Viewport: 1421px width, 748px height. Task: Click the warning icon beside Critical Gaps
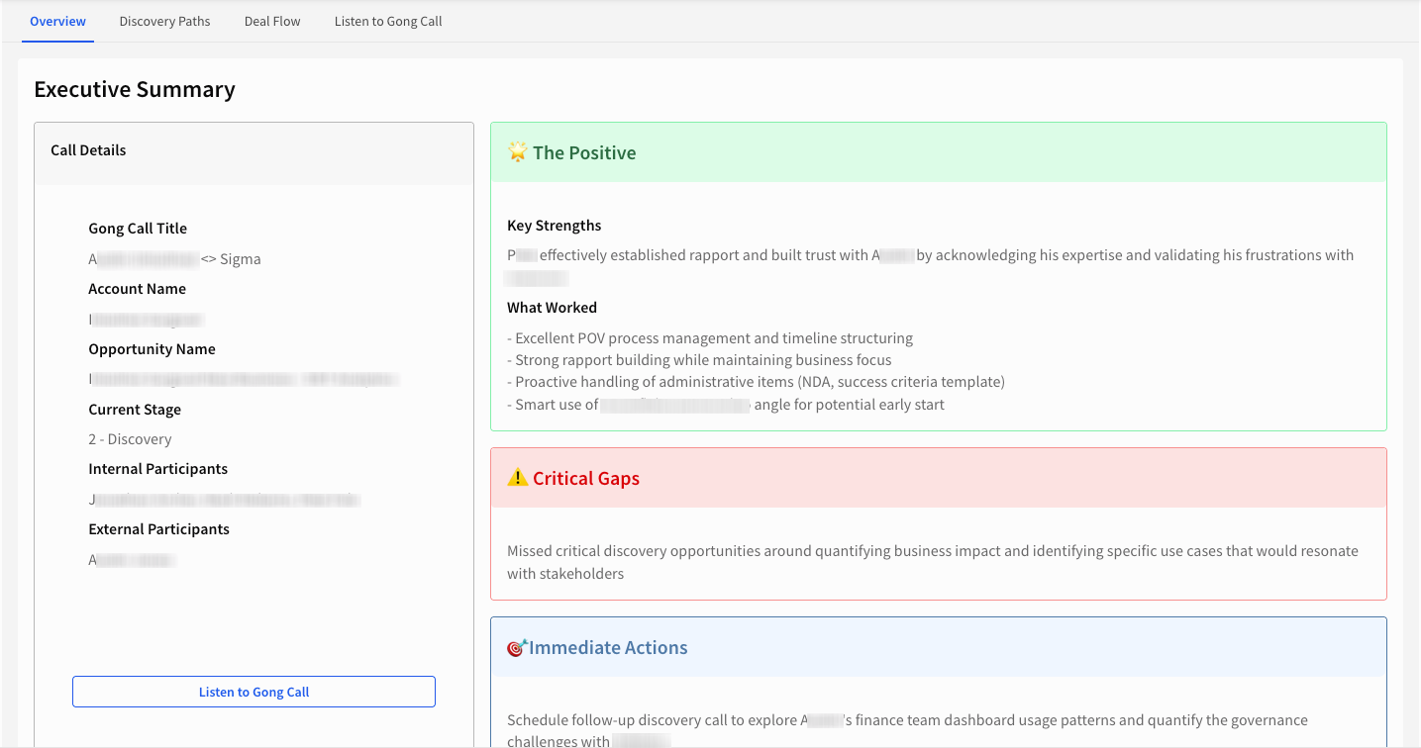tap(517, 478)
